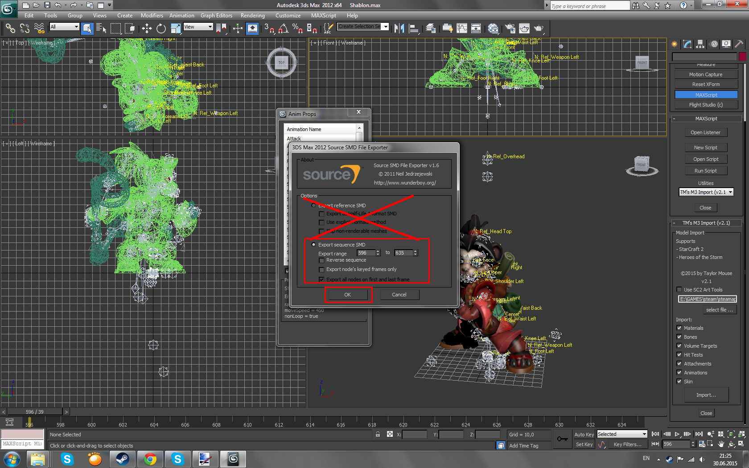Open the Customize menu
The width and height of the screenshot is (749, 468).
(x=288, y=16)
